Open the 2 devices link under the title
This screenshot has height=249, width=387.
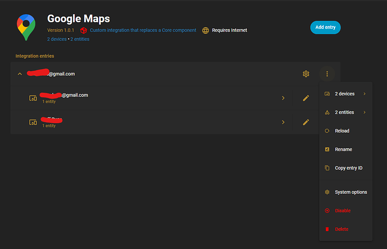click(x=57, y=39)
